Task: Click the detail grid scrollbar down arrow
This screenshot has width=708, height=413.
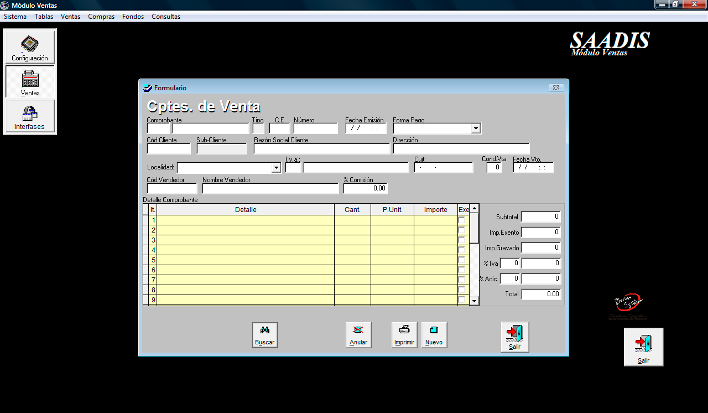Action: click(474, 301)
